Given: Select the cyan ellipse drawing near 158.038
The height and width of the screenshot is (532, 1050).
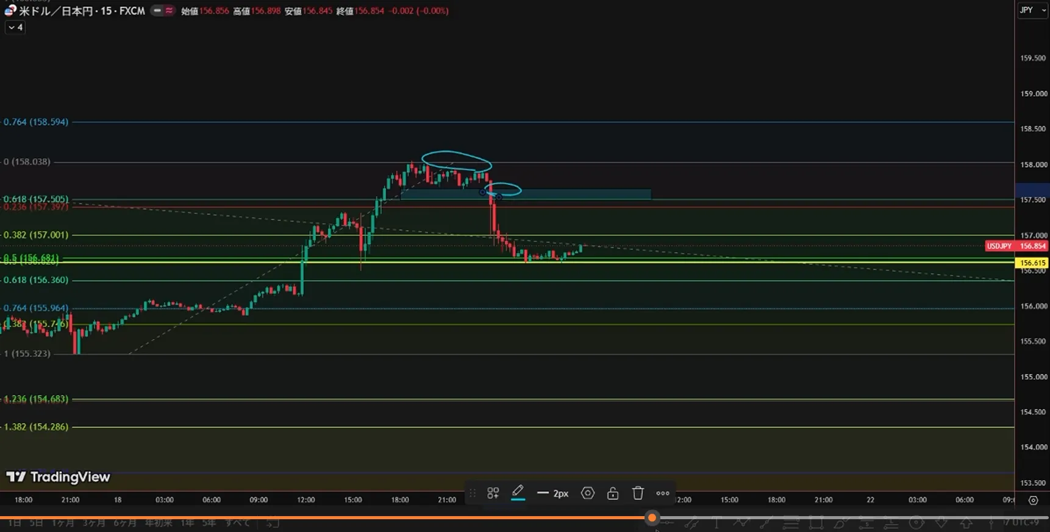Looking at the screenshot, I should click(x=456, y=160).
